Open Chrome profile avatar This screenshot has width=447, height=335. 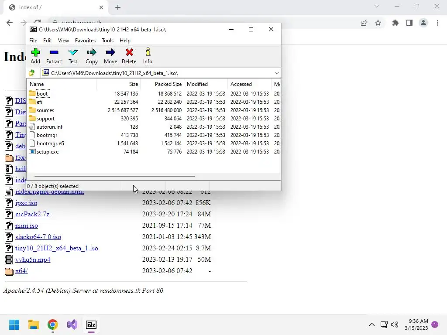423,23
